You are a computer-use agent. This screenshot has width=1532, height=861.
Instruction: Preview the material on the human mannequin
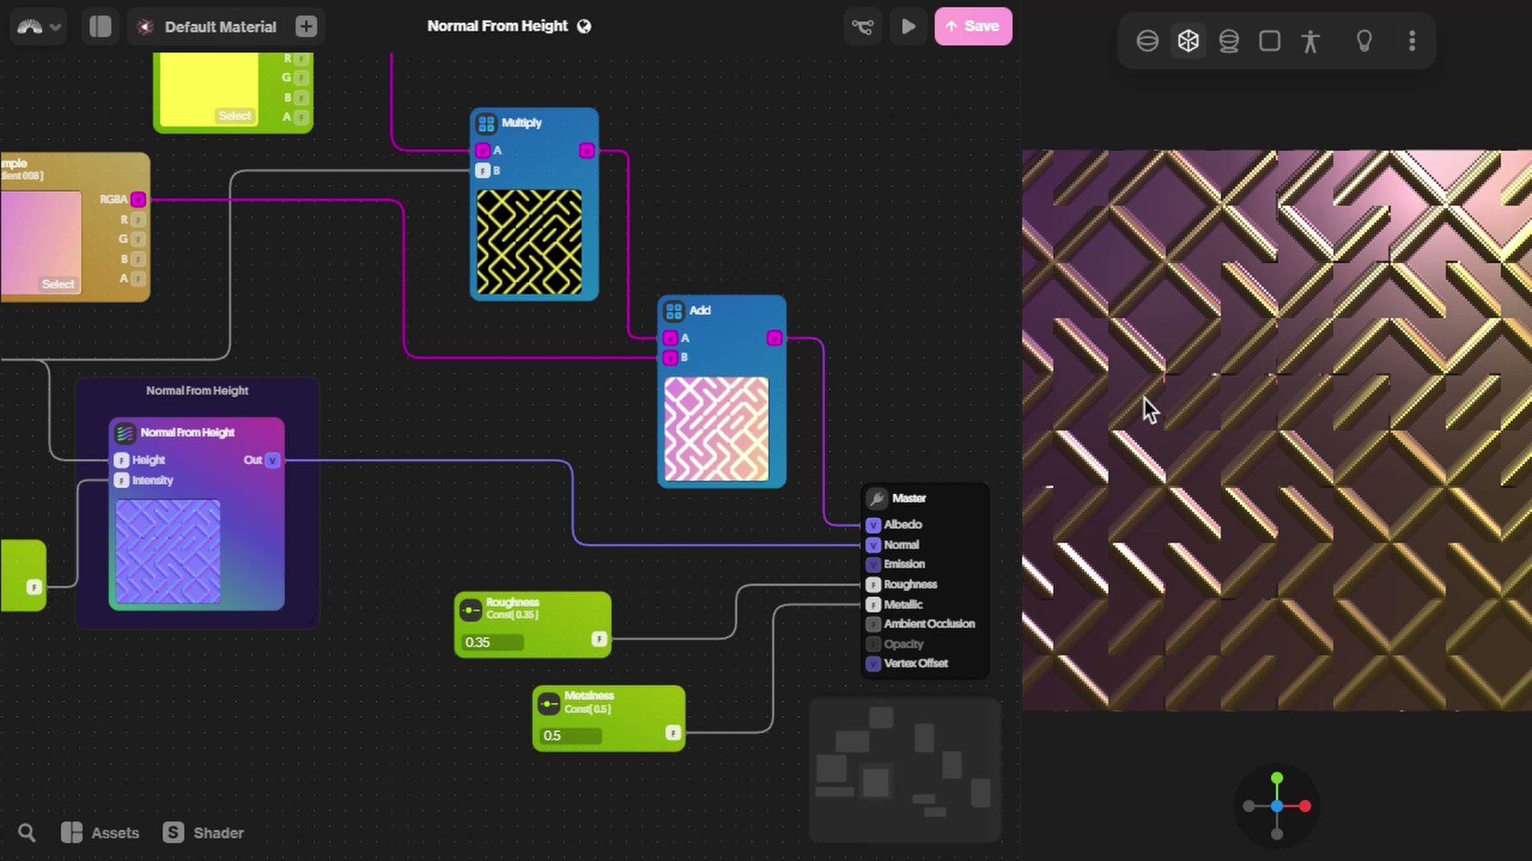pos(1310,41)
